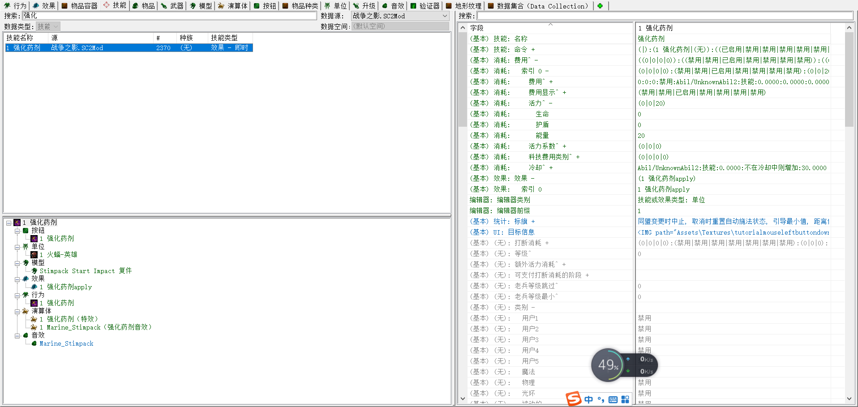The height and width of the screenshot is (407, 858).
Task: Collapse the 按钮 tree folder
Action: click(x=17, y=231)
